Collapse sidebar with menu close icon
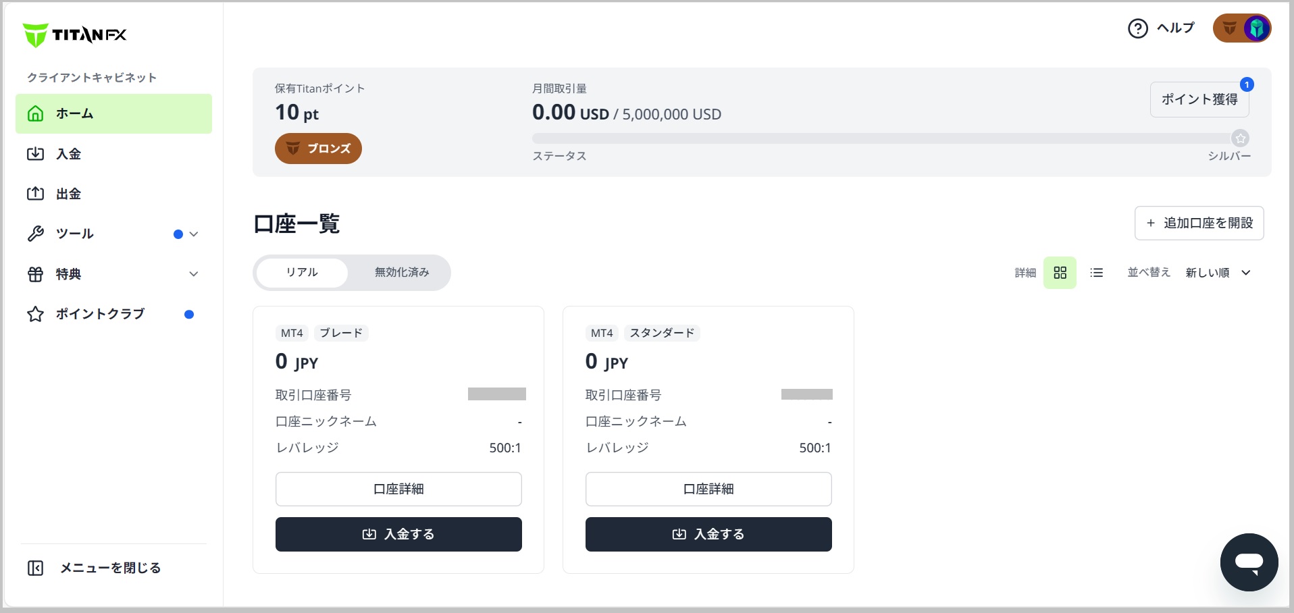The height and width of the screenshot is (613, 1294). 36,568
